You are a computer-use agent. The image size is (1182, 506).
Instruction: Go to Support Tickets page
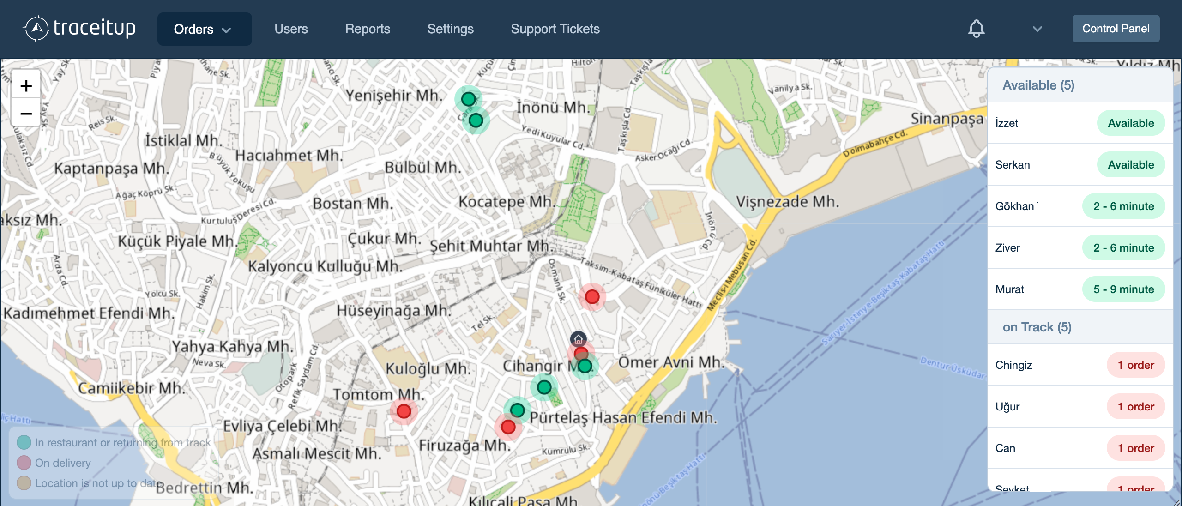pyautogui.click(x=555, y=29)
